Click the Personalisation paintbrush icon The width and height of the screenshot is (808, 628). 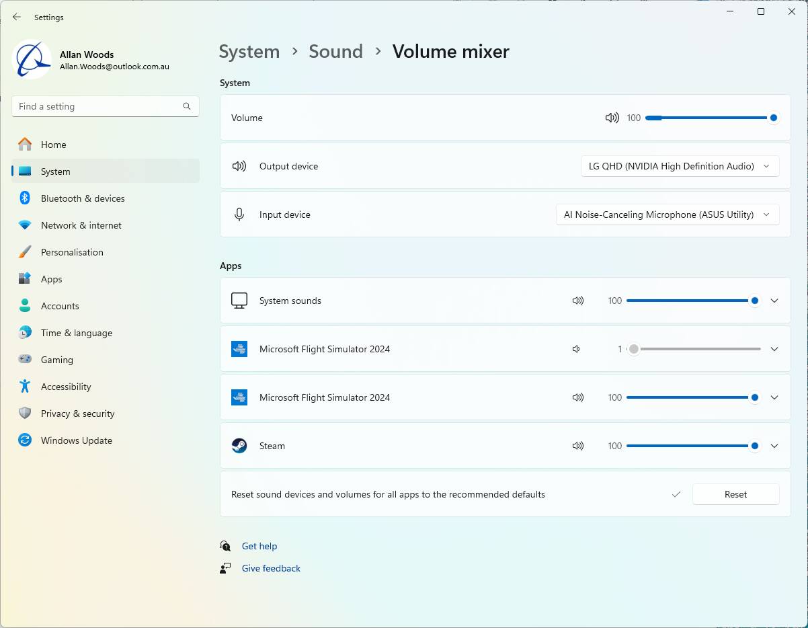[25, 252]
